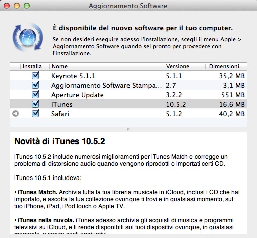Screen dimensions: 257x238
Task: Sort updates by Dimensioni column header
Action: [x=226, y=66]
